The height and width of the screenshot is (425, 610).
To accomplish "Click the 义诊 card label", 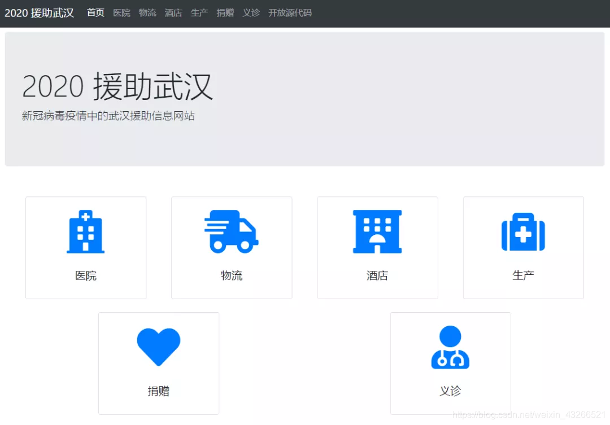I will (450, 391).
